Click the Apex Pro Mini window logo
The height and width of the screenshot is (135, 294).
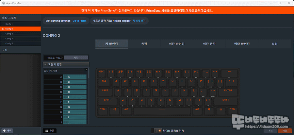[x=3, y=3]
